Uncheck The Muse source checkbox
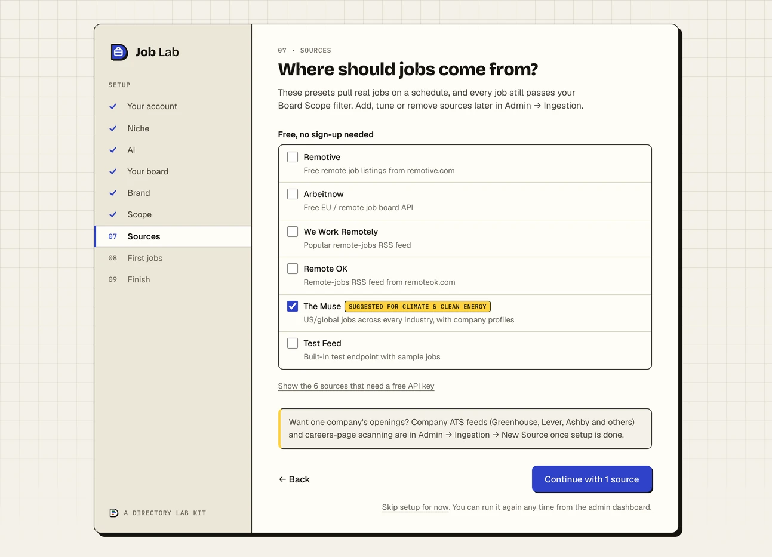 [x=293, y=306]
